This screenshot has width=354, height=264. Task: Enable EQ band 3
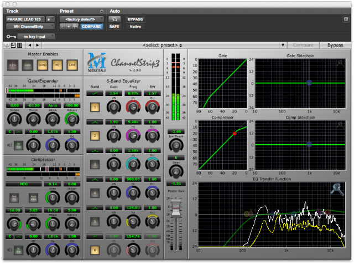point(95,164)
